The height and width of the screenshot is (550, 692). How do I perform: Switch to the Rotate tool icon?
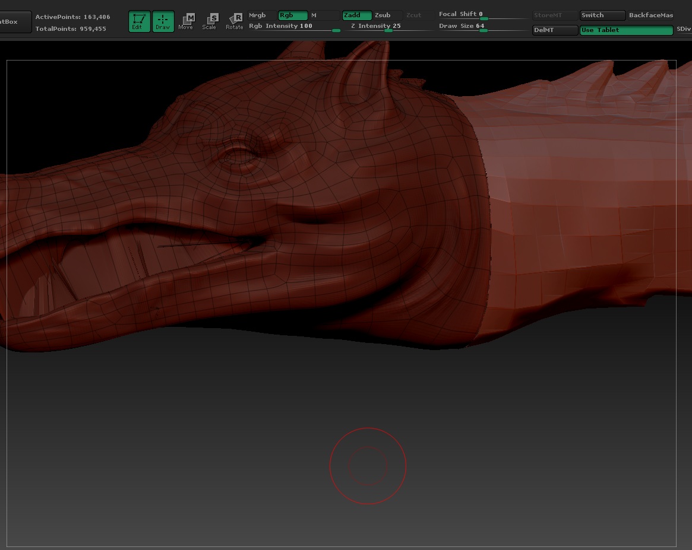(235, 21)
